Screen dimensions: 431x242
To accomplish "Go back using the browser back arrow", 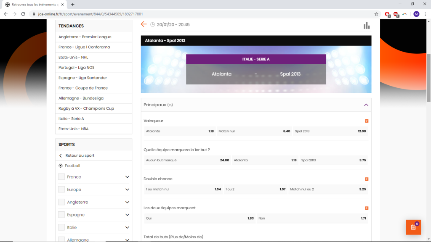I will 6,14.
